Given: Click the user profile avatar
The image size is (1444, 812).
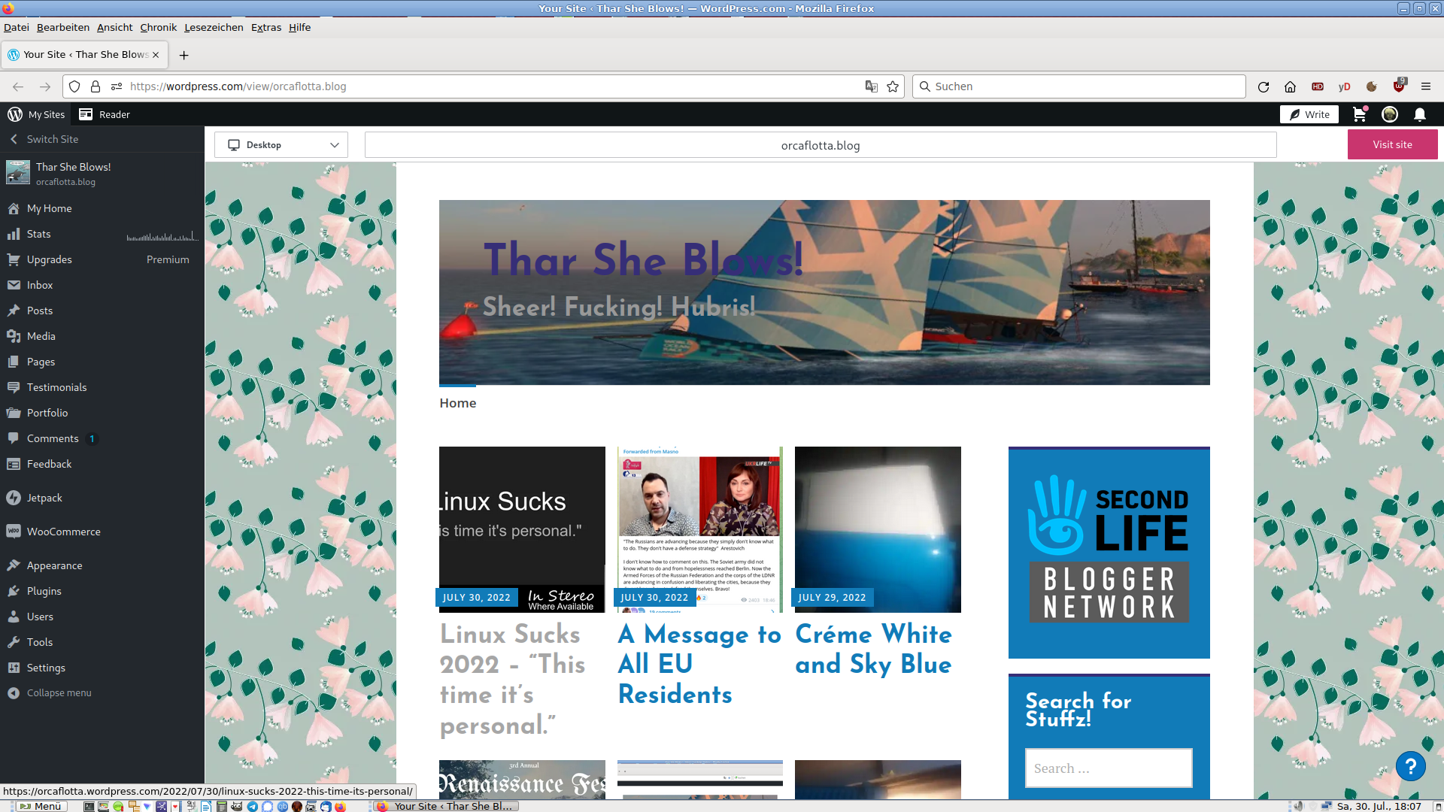Looking at the screenshot, I should [x=1389, y=114].
